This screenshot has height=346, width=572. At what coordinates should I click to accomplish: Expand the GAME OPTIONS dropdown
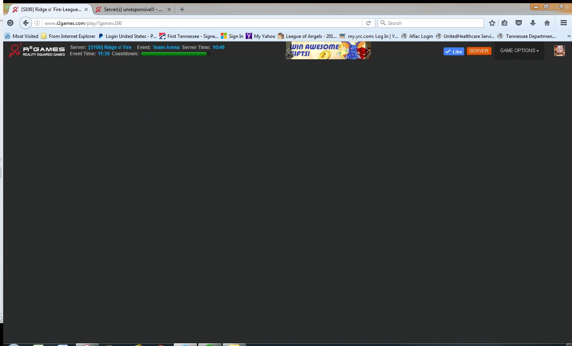[519, 51]
